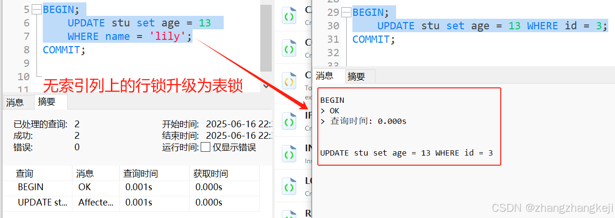Click BEGIN line in right message output
This screenshot has width=615, height=218.
tap(332, 100)
